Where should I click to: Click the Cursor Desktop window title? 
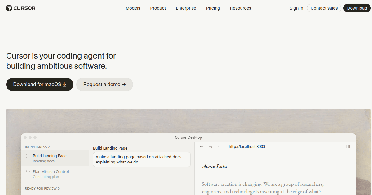tap(188, 137)
